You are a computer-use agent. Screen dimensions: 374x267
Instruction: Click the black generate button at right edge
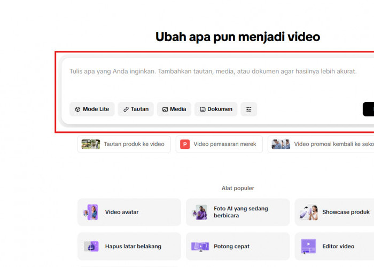coord(369,109)
